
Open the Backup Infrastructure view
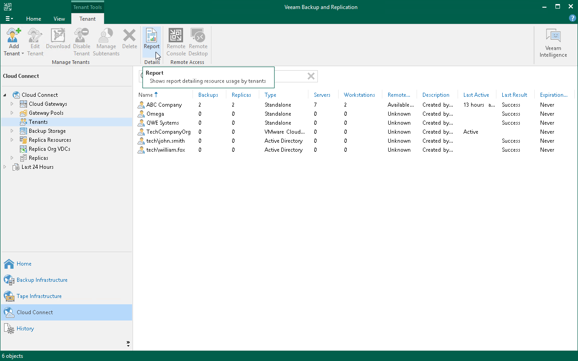[42, 280]
